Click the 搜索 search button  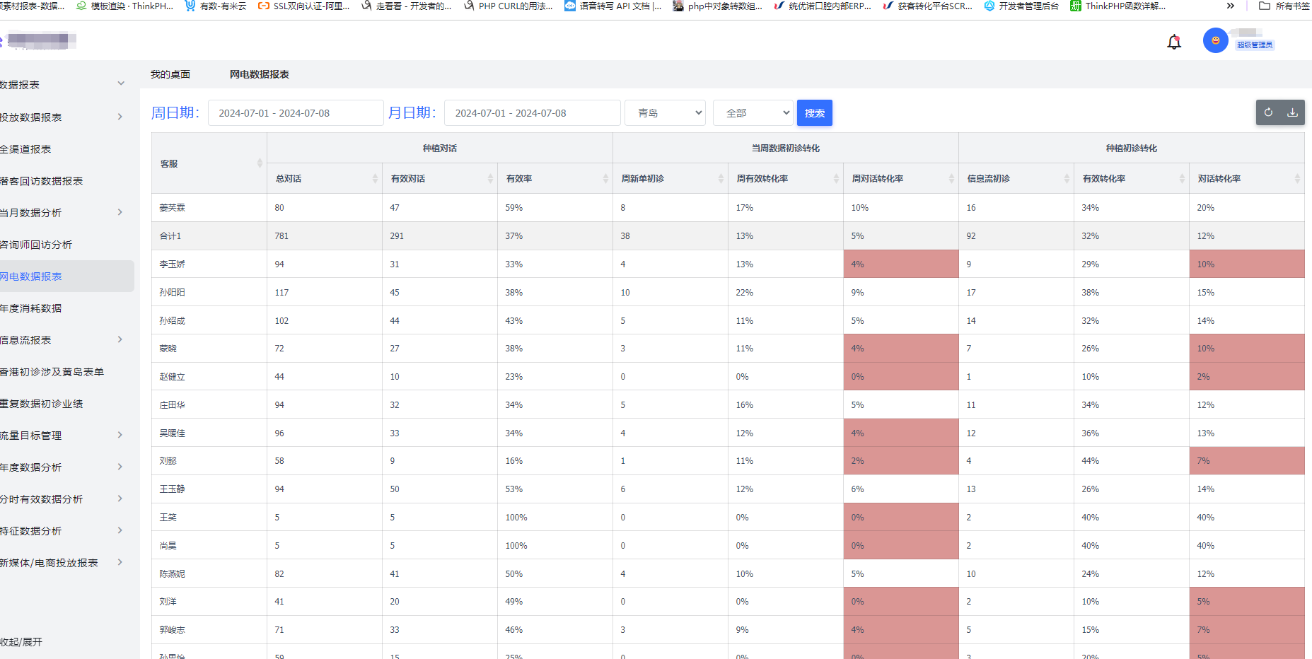pyautogui.click(x=815, y=113)
